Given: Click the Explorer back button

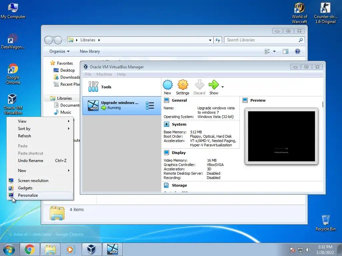Looking at the screenshot, I should (49, 40).
